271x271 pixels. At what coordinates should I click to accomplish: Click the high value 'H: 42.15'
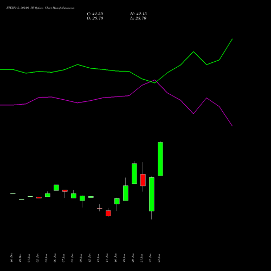tap(138, 14)
